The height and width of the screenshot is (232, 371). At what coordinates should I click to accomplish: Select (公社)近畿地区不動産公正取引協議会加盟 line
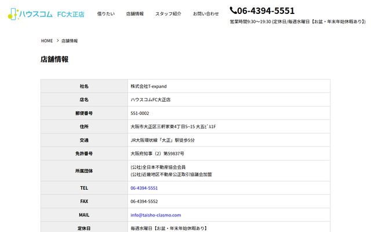click(171, 175)
